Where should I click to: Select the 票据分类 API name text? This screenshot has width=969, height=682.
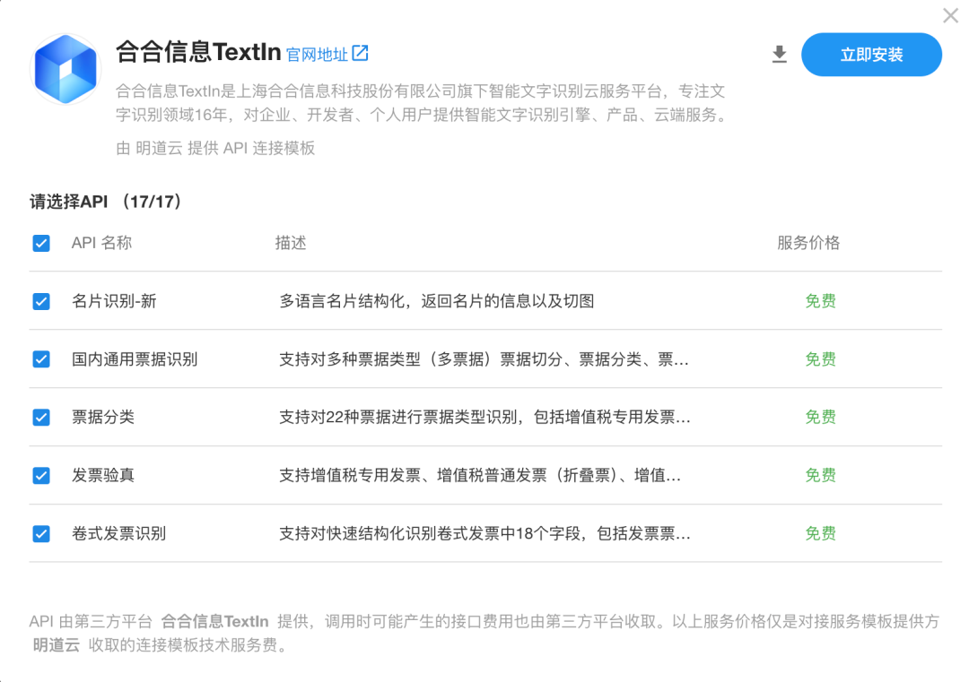[x=103, y=418]
